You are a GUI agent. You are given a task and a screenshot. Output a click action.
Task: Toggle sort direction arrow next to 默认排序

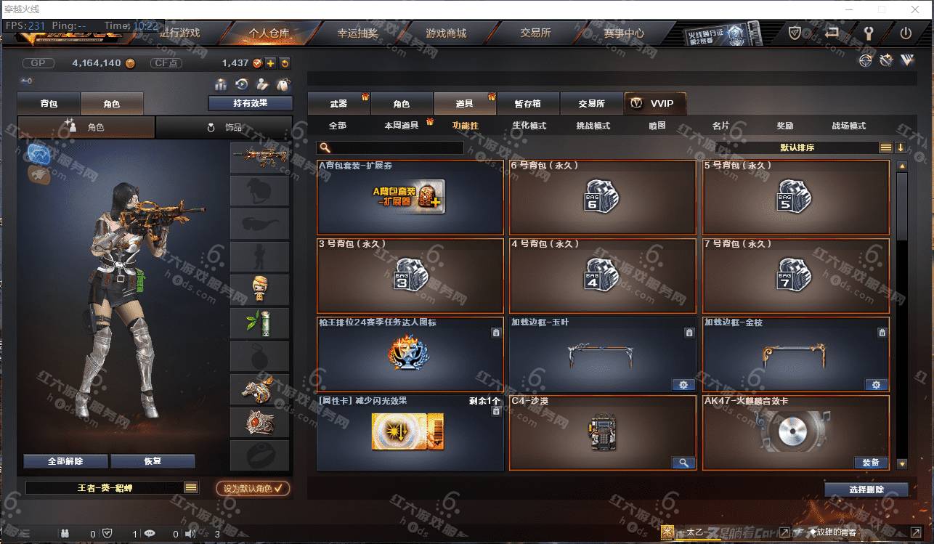point(901,147)
